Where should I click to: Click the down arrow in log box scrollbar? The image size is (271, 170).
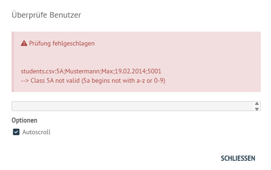tap(257, 109)
